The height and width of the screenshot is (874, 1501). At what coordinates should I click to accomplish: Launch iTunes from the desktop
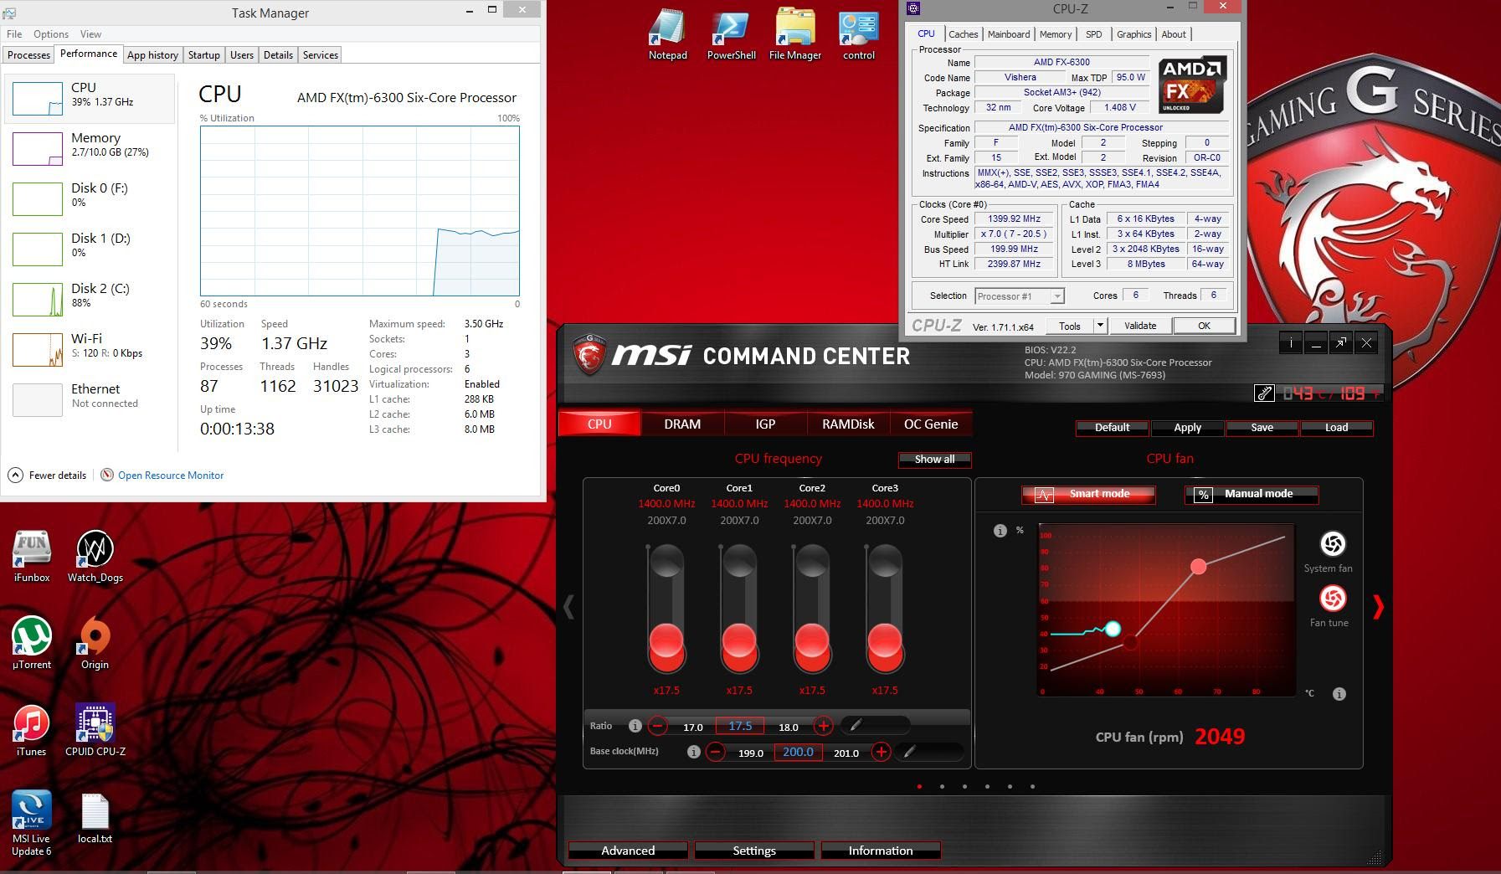32,731
